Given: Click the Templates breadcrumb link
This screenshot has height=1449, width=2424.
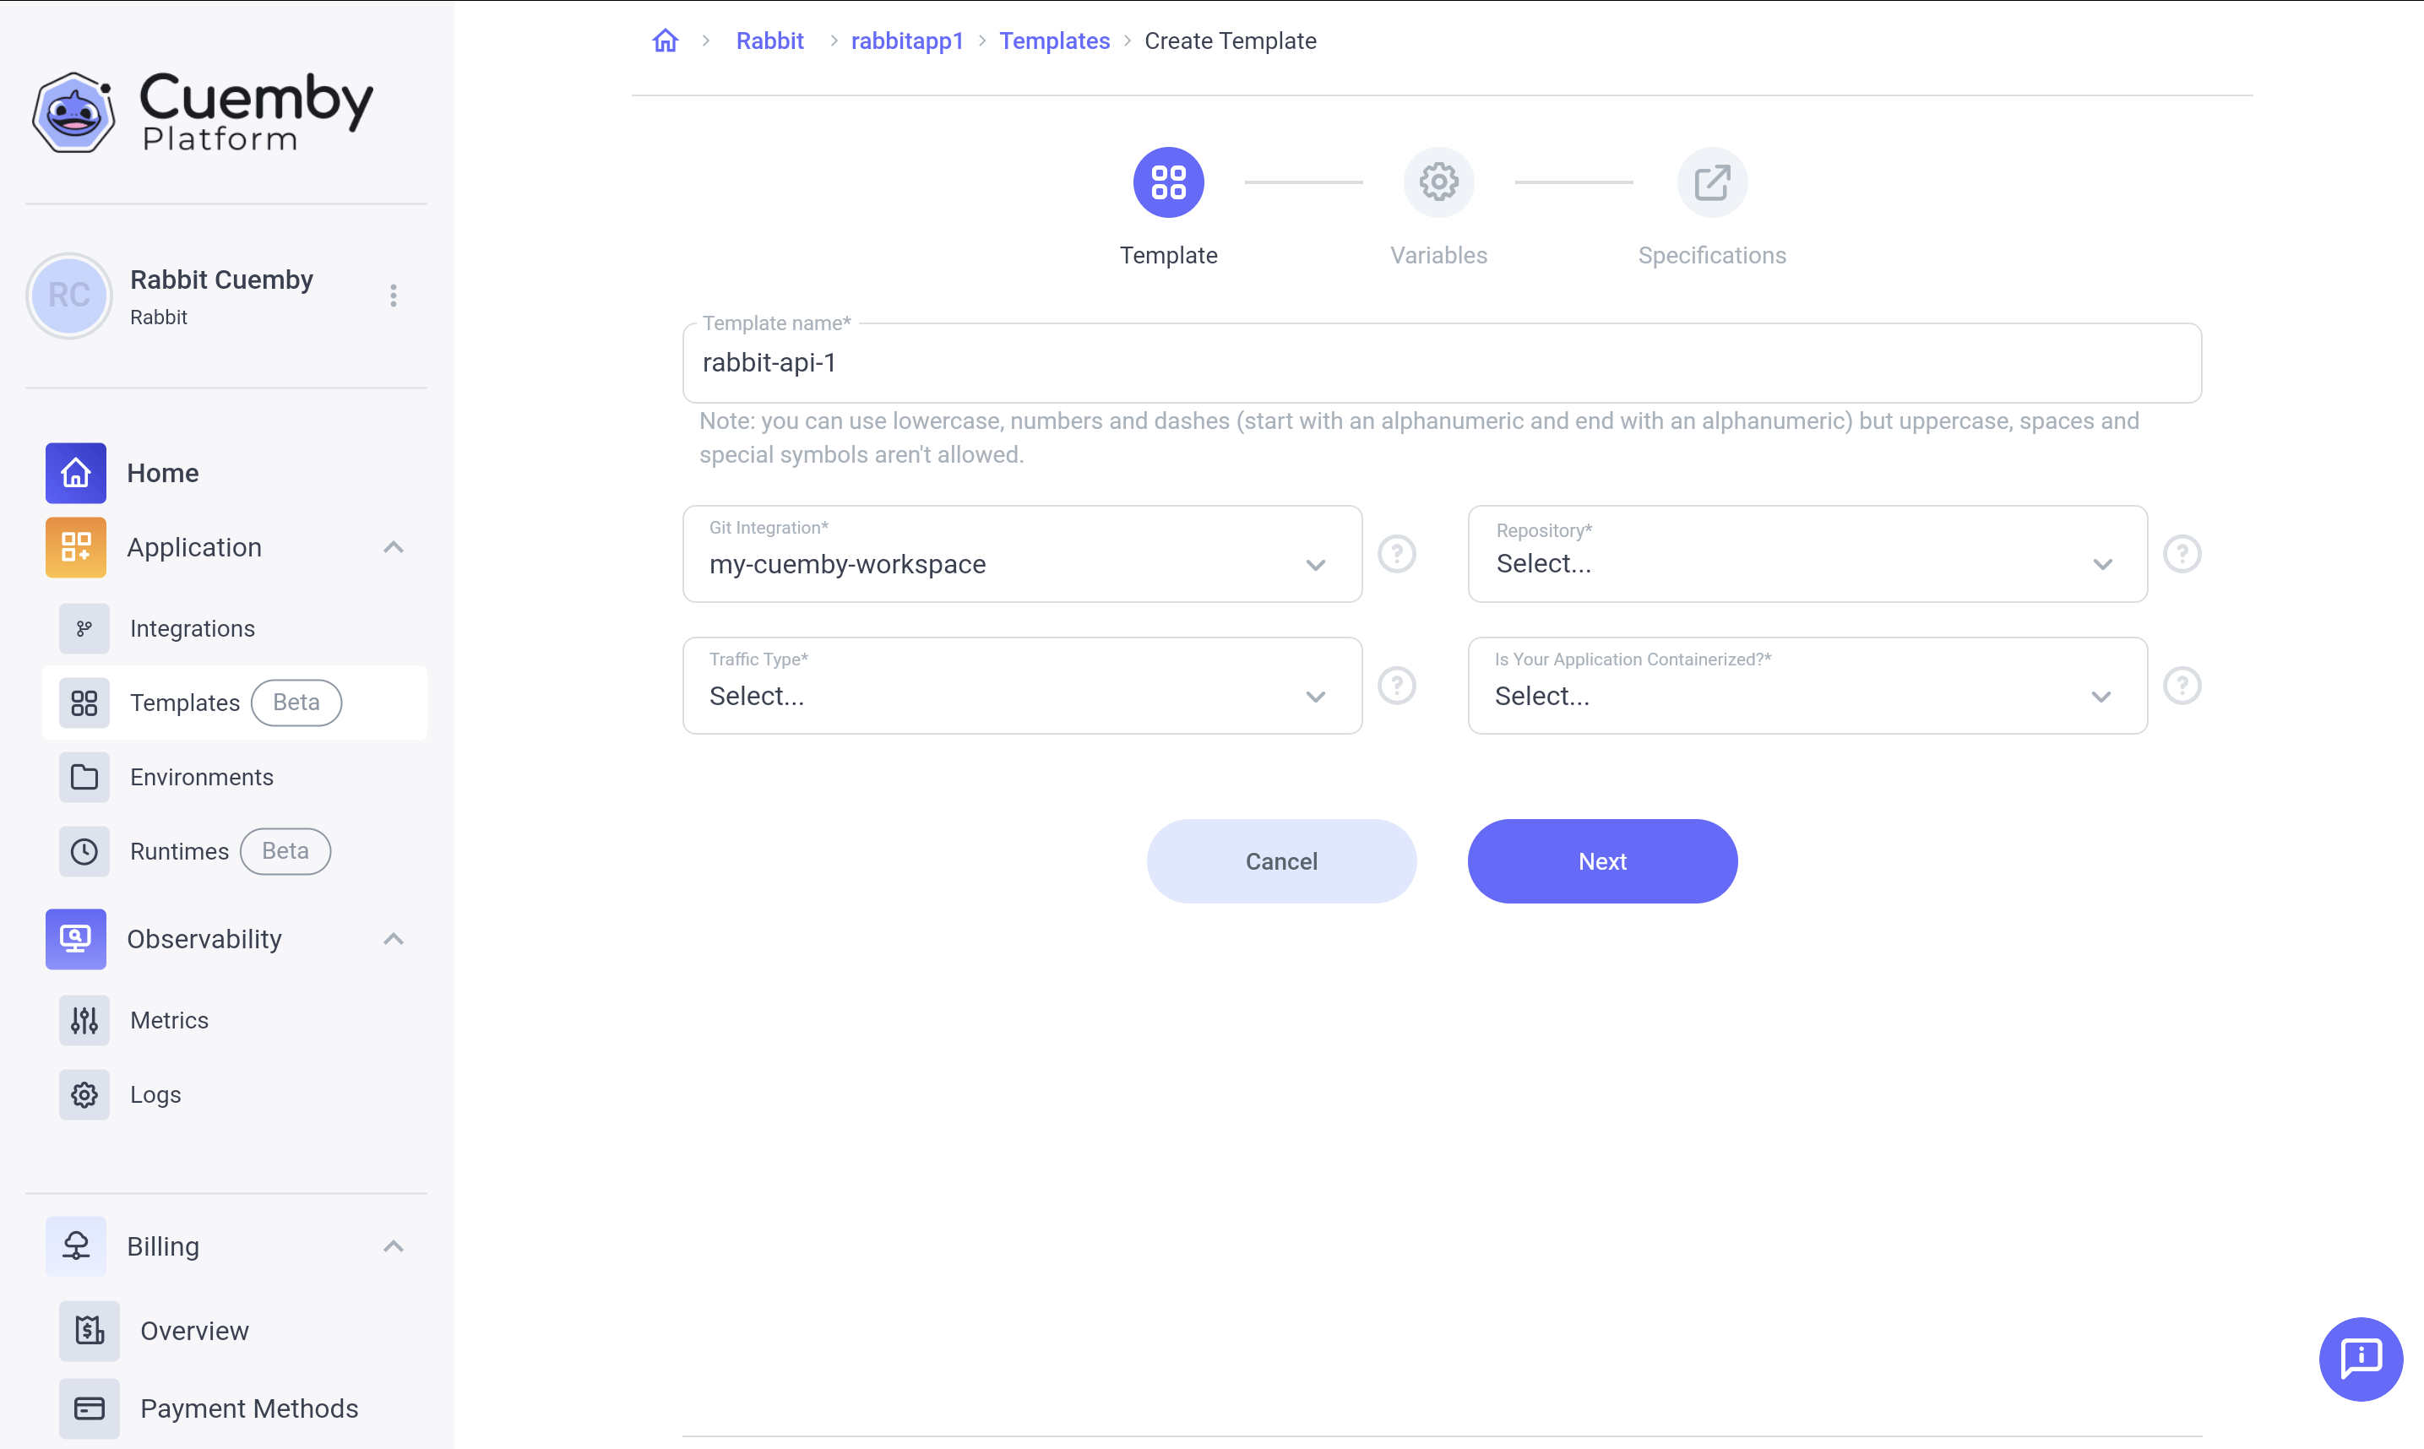Looking at the screenshot, I should click(1054, 41).
